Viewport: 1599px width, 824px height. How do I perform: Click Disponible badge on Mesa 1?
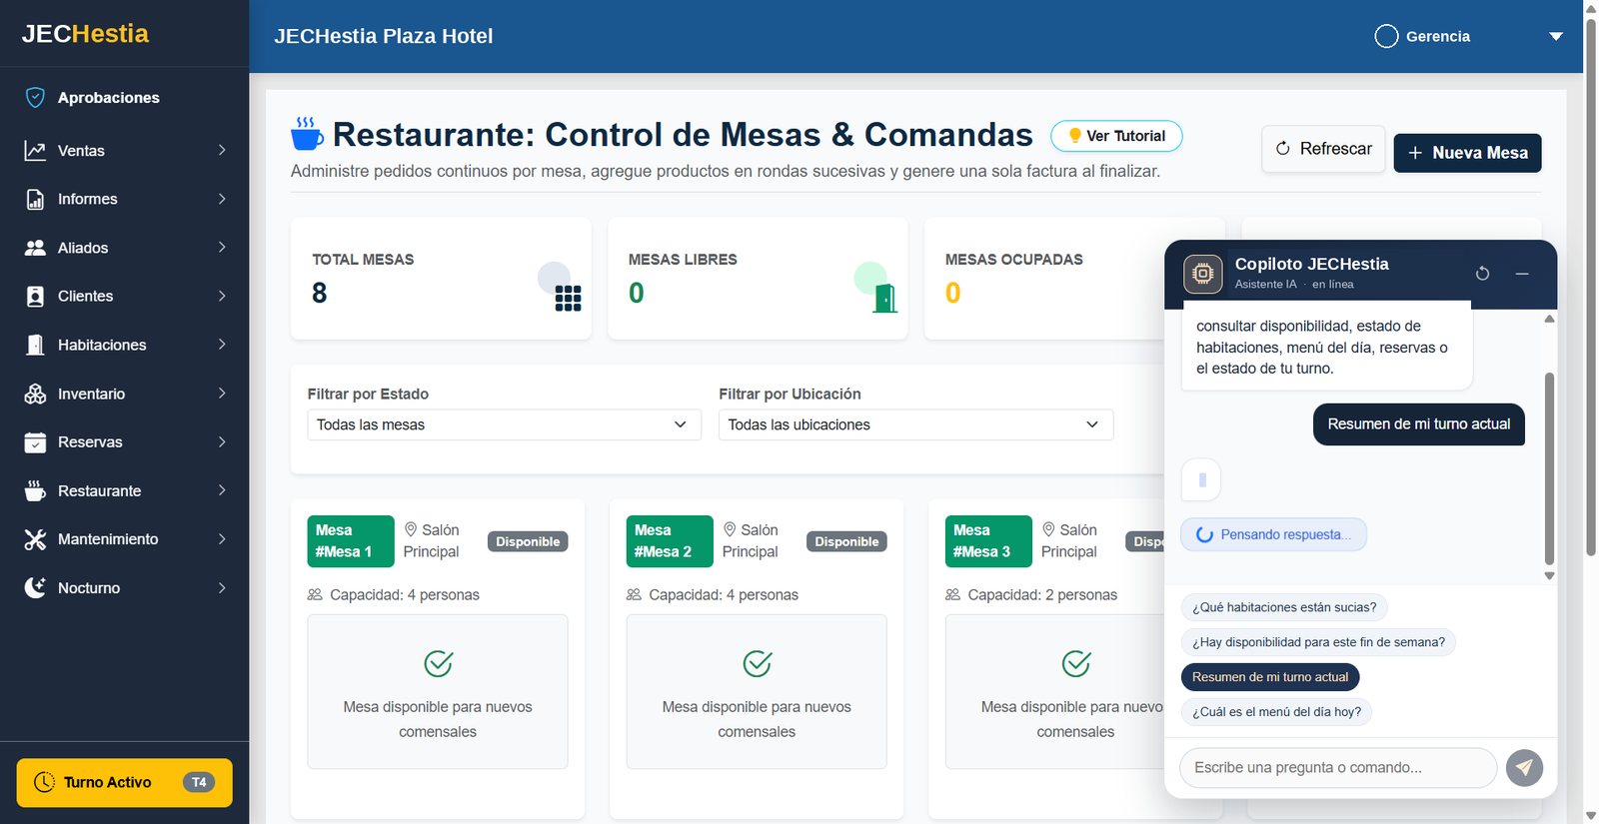(x=528, y=541)
